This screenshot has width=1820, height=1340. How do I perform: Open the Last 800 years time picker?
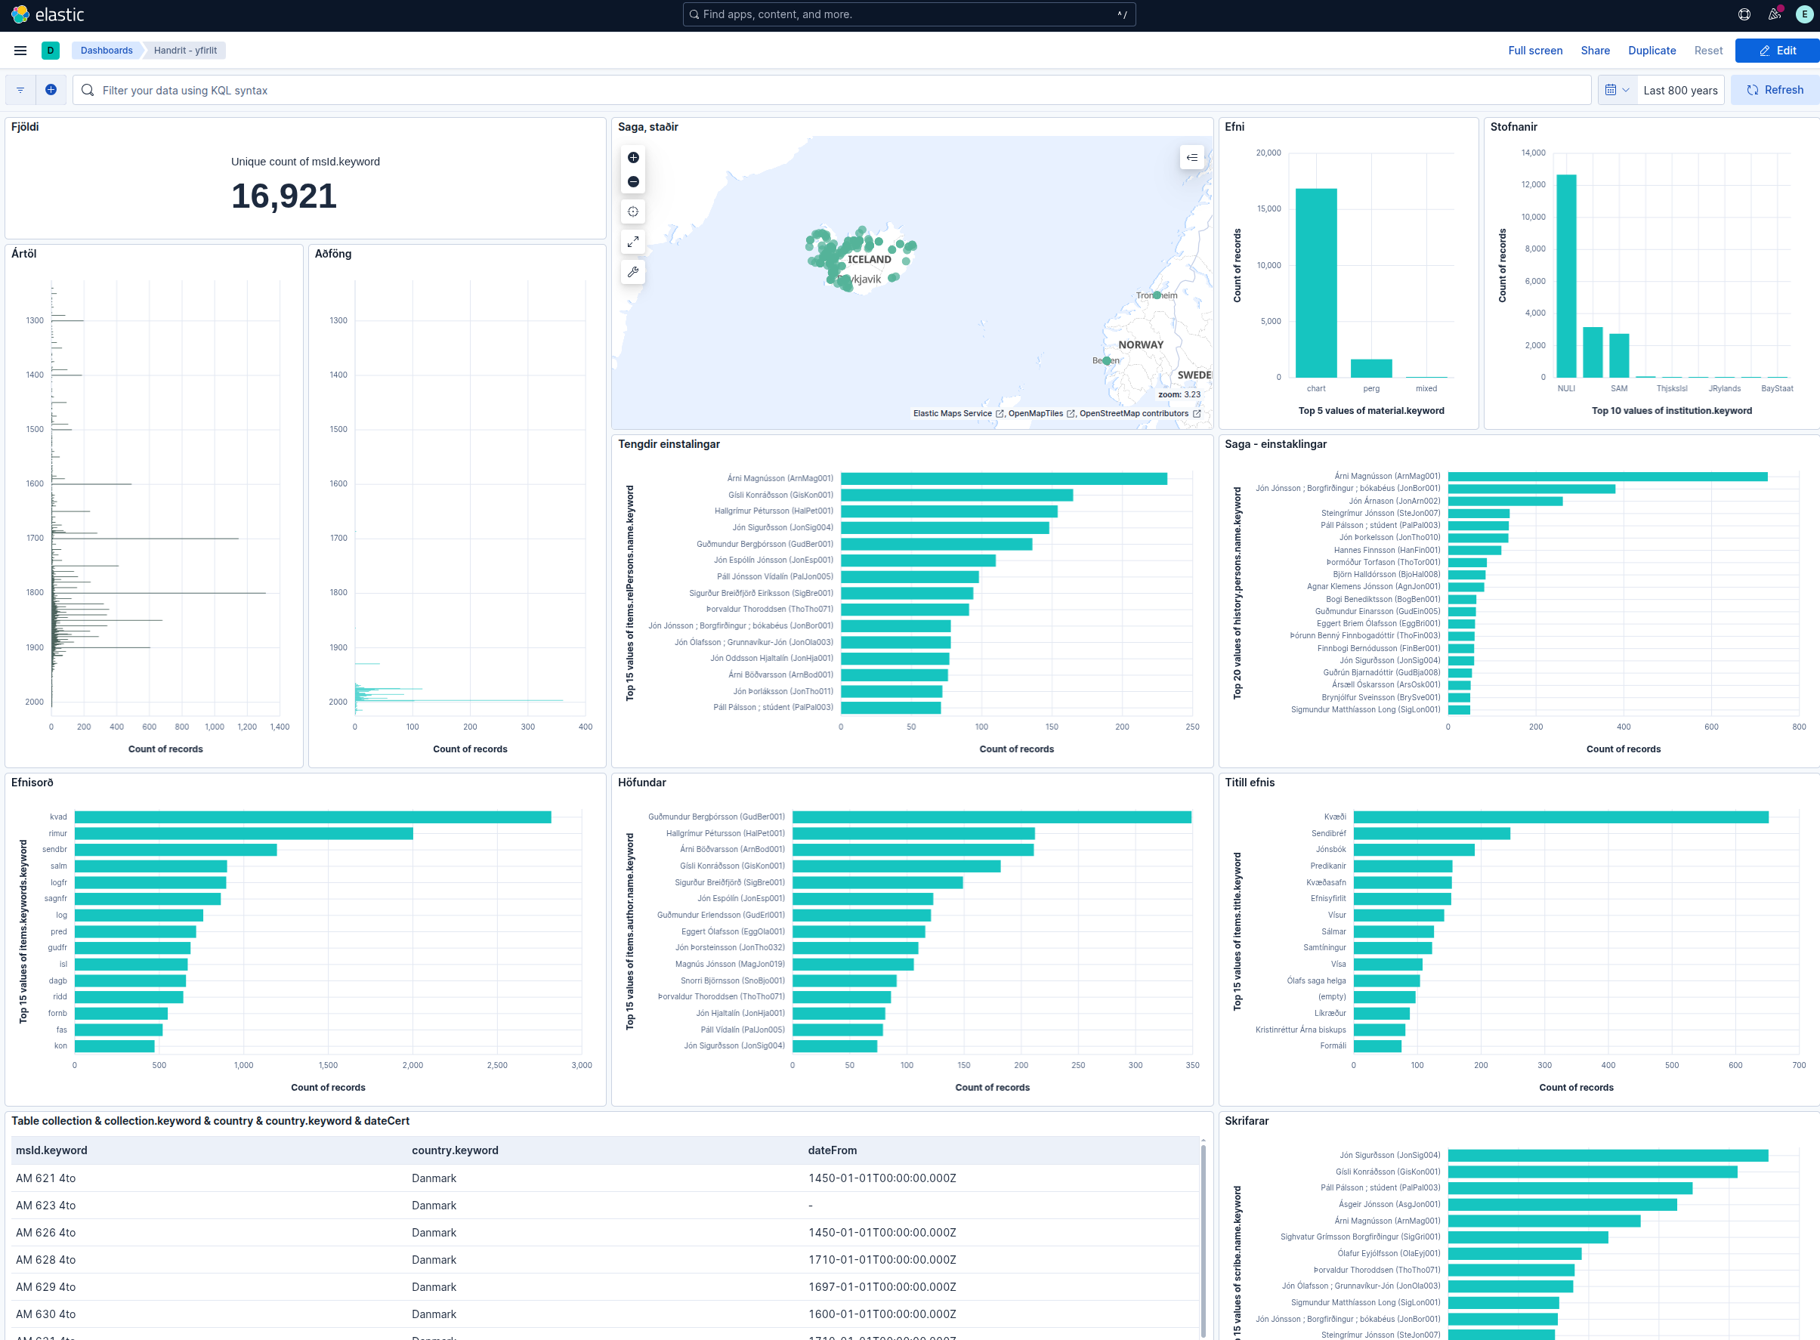pyautogui.click(x=1679, y=90)
